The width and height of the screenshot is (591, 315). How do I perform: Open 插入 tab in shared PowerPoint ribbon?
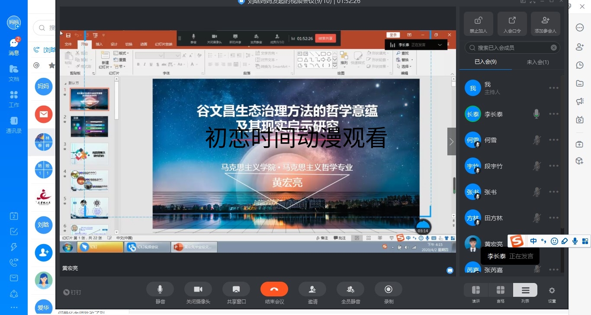pyautogui.click(x=99, y=44)
